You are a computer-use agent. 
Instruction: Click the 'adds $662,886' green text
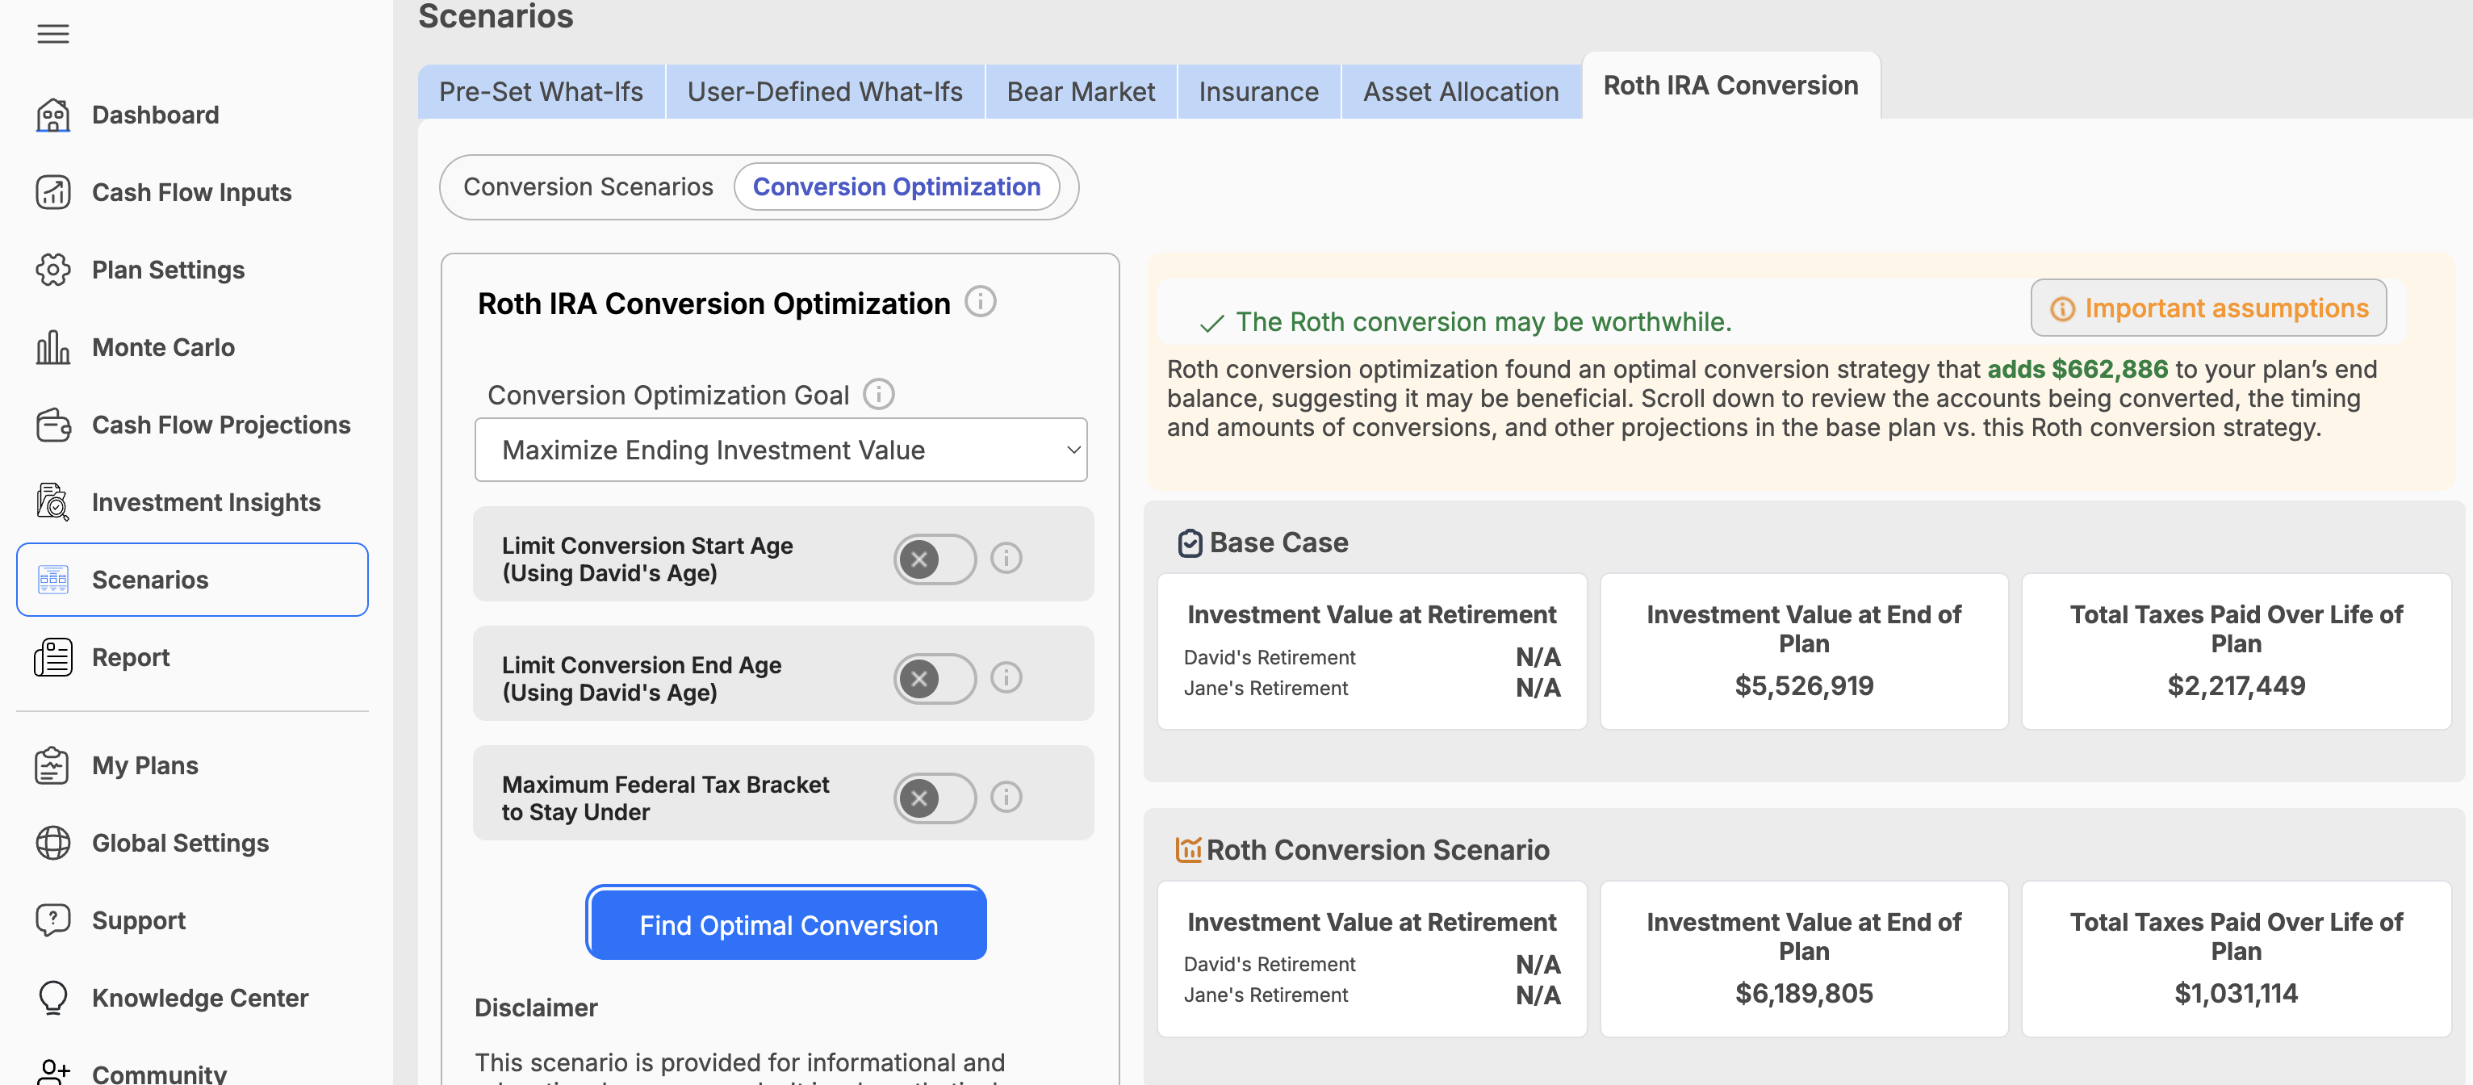point(2077,370)
